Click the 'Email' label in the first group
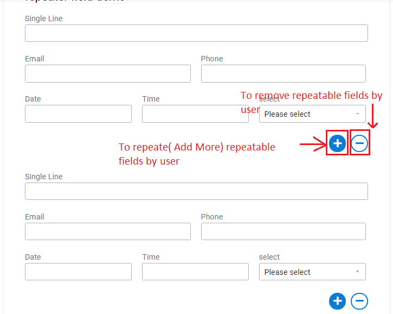 (x=35, y=59)
